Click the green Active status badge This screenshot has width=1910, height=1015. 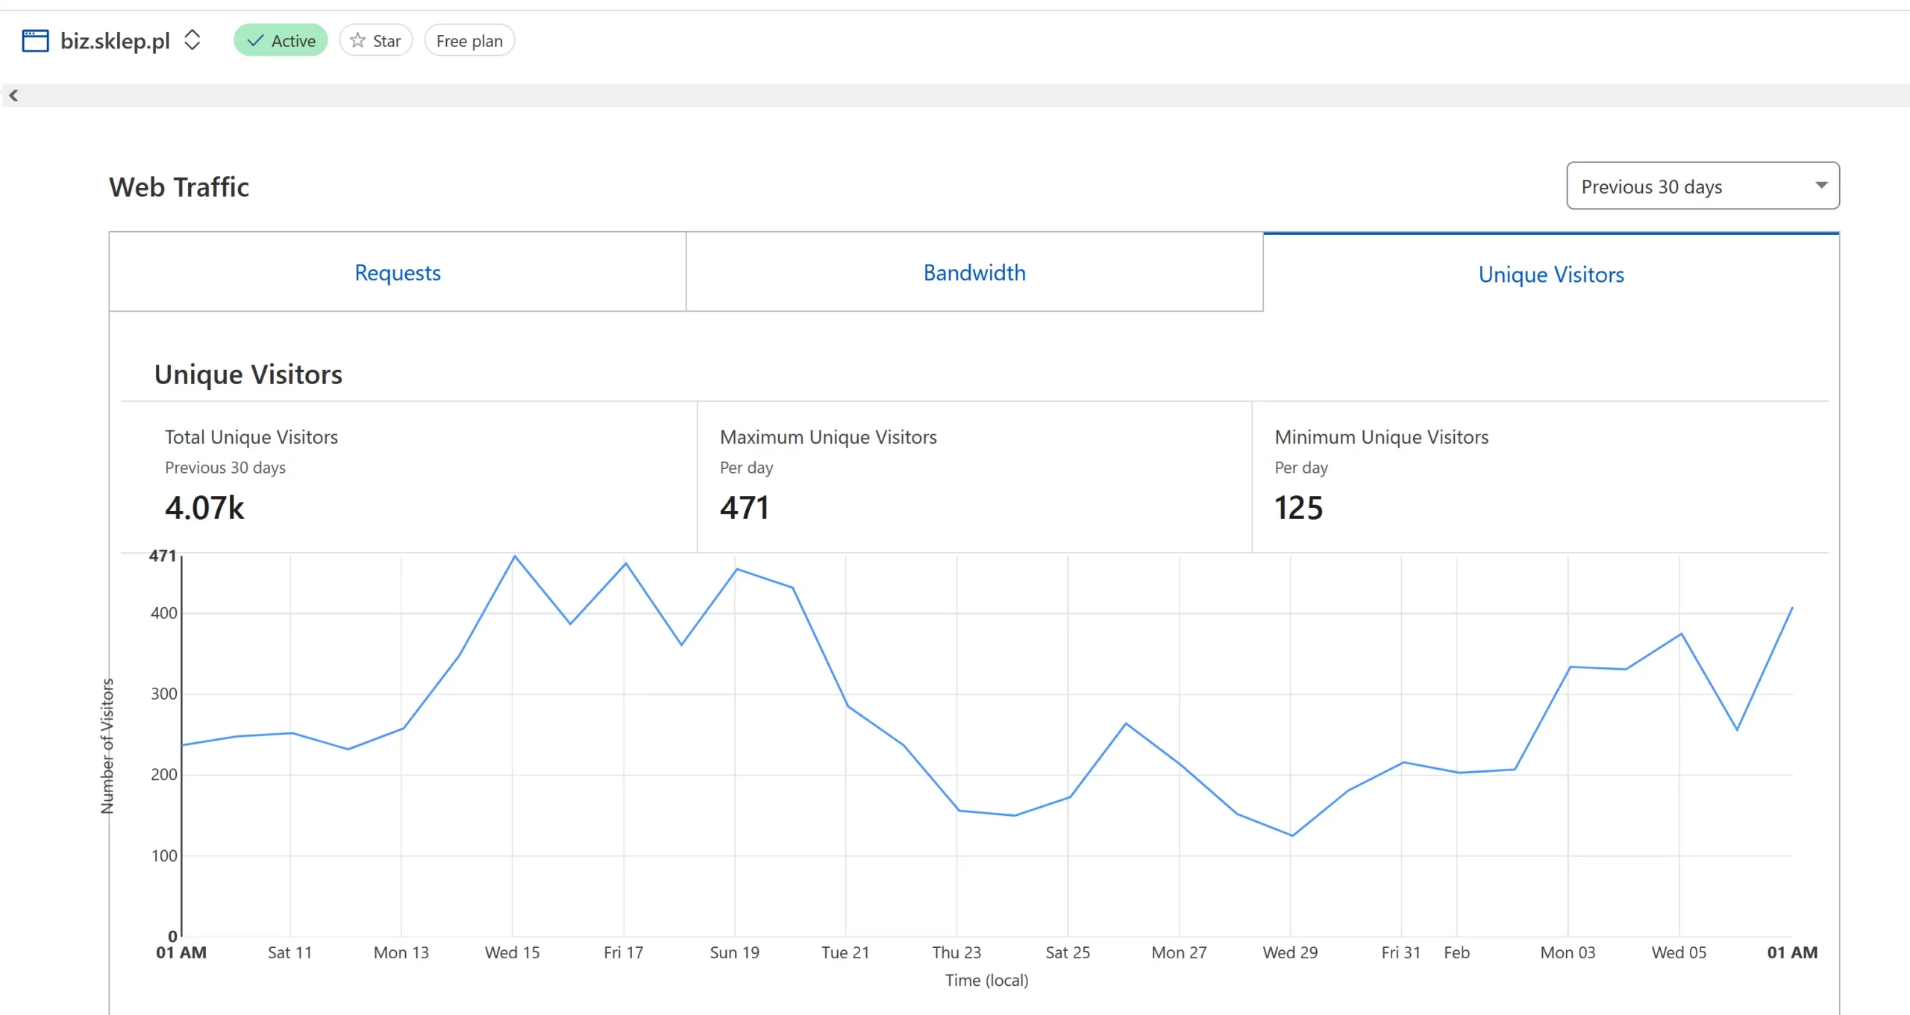pos(281,40)
